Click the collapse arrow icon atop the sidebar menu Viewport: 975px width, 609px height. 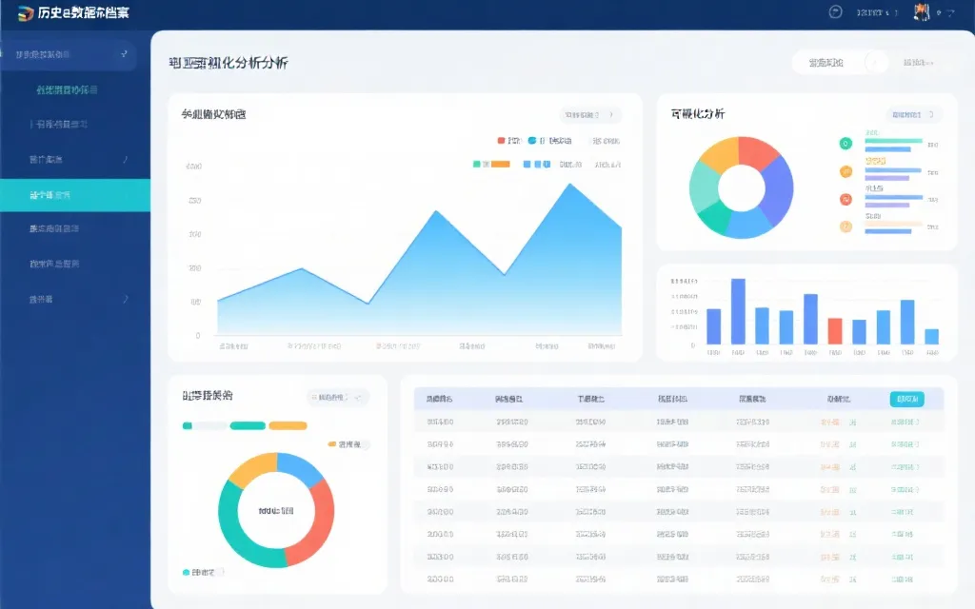coord(124,52)
